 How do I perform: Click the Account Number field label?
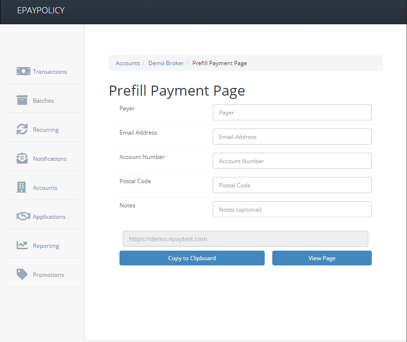(142, 157)
